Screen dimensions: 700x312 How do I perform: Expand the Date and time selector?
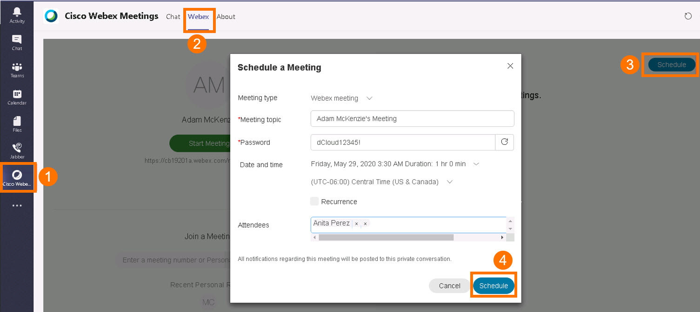coord(395,164)
